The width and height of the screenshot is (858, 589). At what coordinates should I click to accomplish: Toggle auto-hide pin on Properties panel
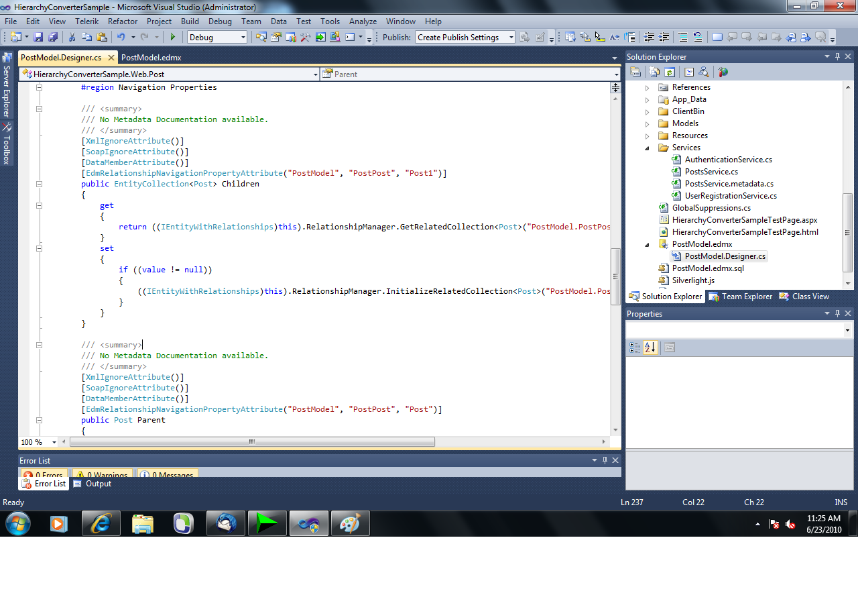pos(838,313)
